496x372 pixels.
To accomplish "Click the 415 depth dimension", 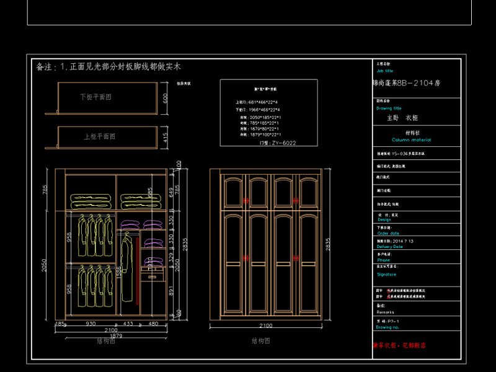I will (x=165, y=137).
